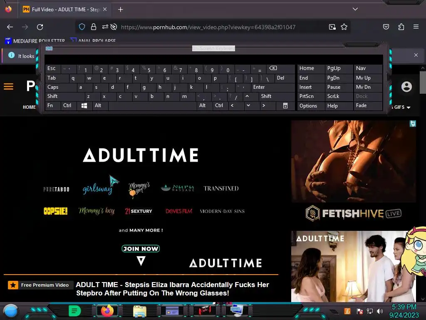Click the page vertical scrollbar thumb
Image resolution: width=426 pixels, height=320 pixels.
[423, 82]
